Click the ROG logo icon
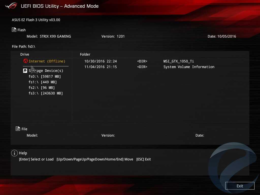Image resolution: width=260 pixels, height=195 pixels. (11, 6)
